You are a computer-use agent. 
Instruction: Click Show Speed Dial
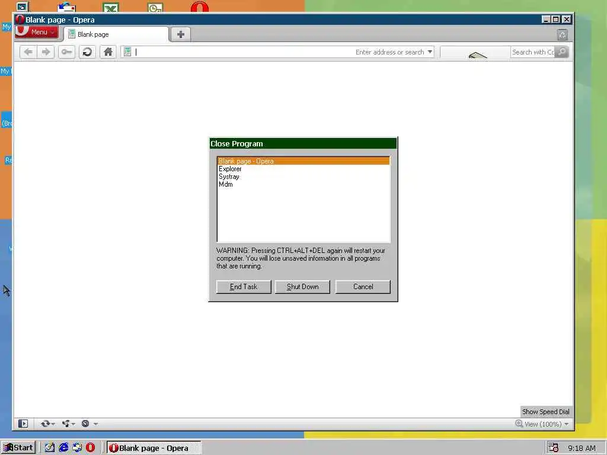[x=545, y=412]
